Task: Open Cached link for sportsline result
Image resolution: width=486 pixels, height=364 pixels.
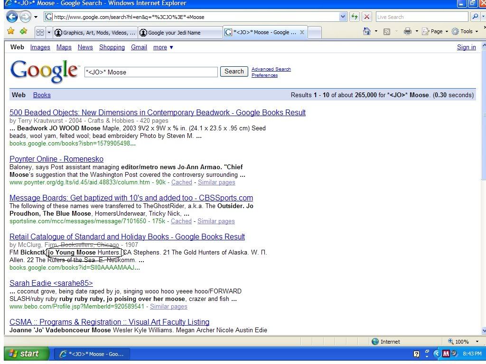Action: (x=181, y=221)
